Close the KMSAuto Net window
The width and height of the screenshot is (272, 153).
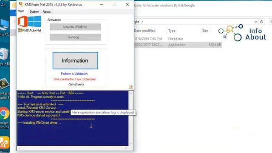127,4
